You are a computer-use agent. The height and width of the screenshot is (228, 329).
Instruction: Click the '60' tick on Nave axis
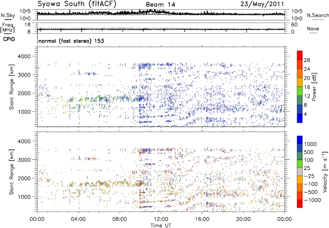click(x=294, y=25)
